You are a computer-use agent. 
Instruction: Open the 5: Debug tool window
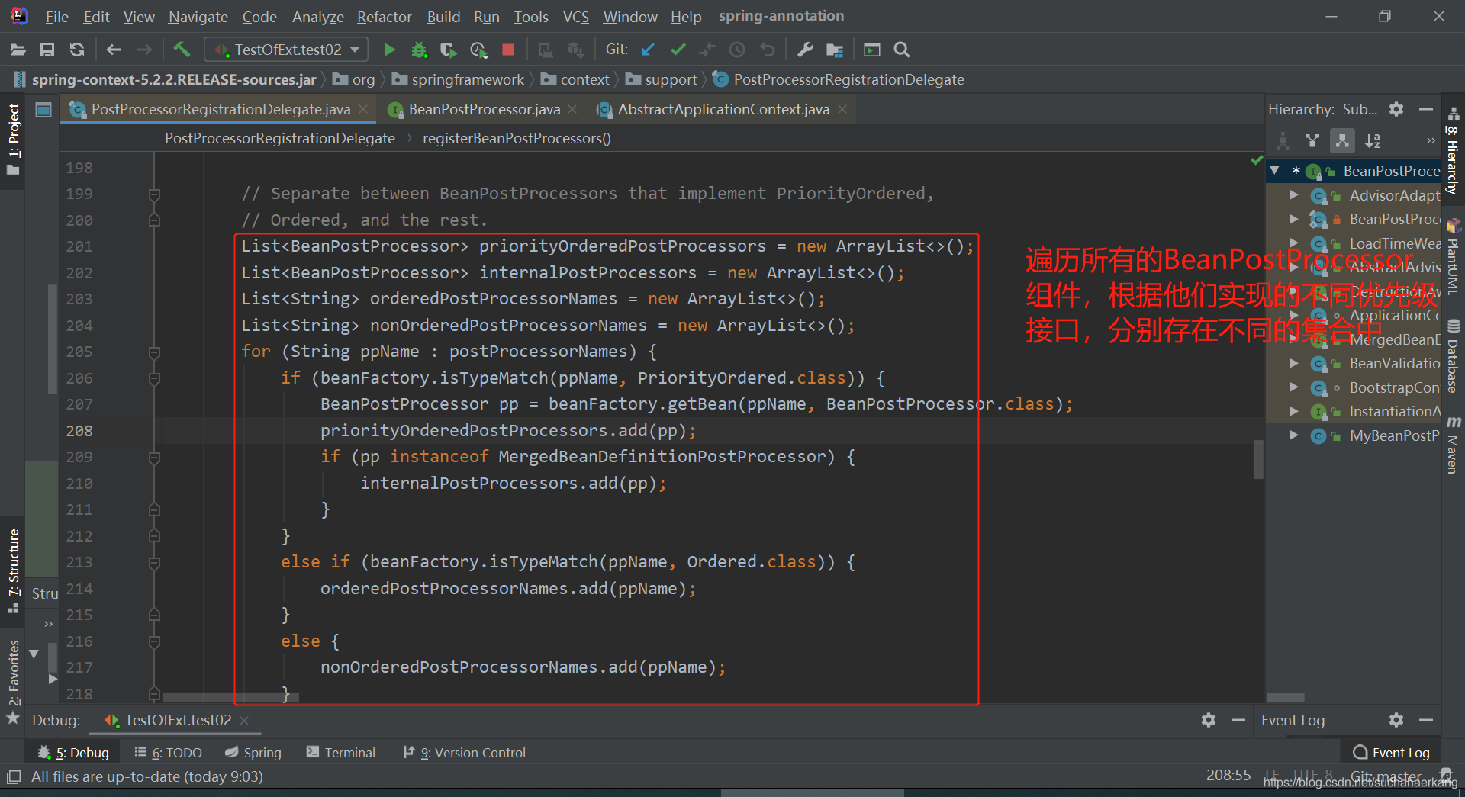pos(73,753)
